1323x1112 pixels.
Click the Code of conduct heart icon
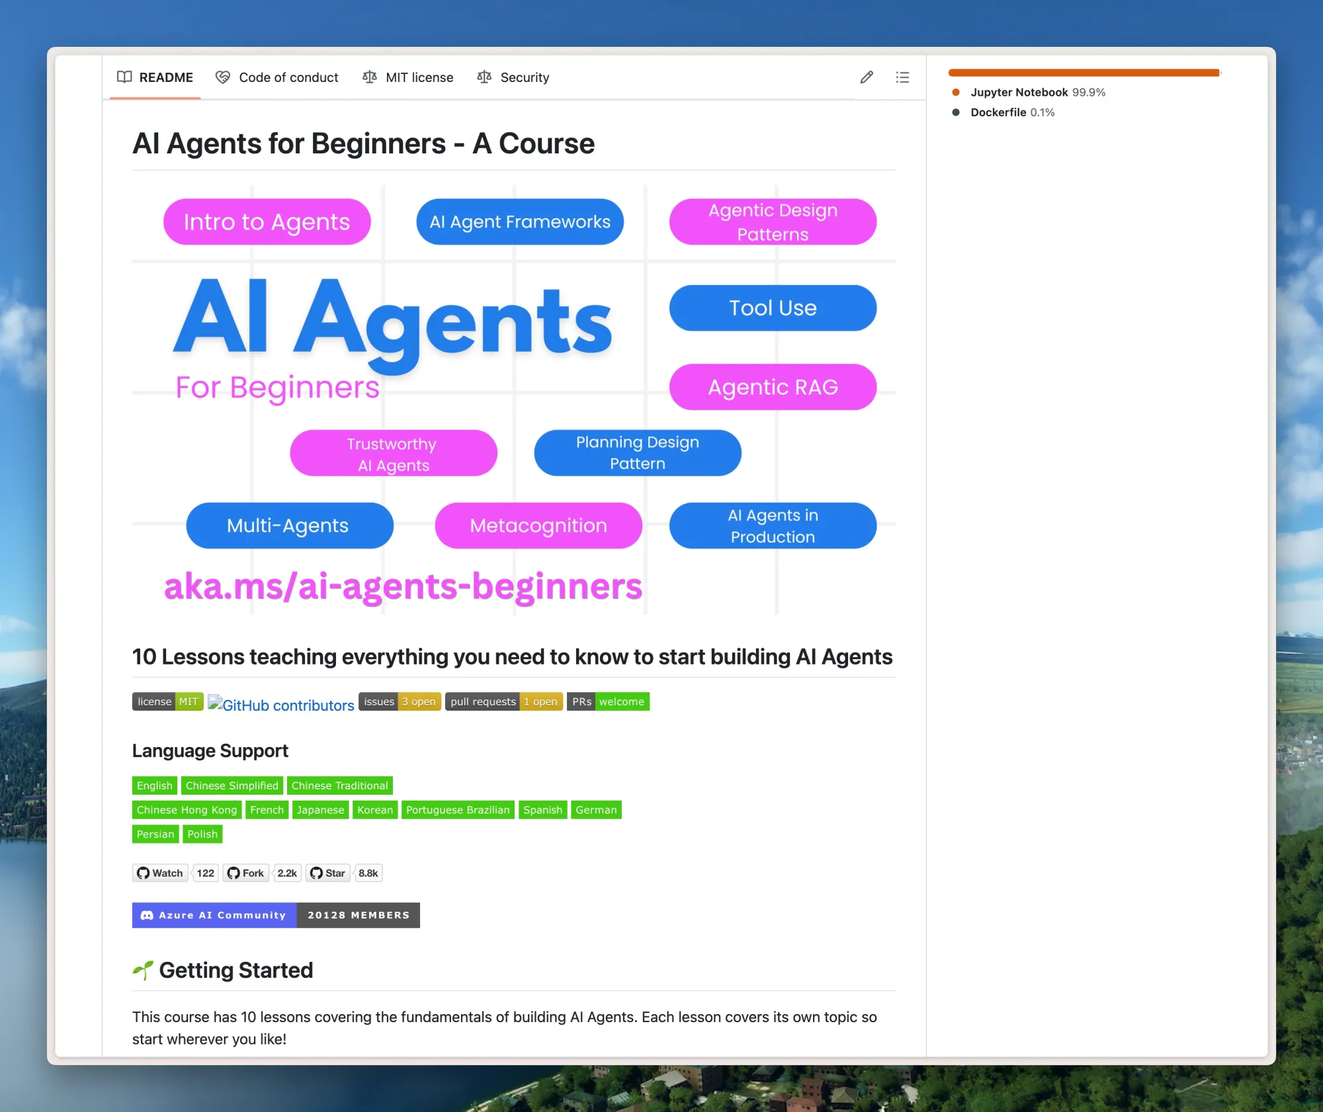[x=223, y=77]
